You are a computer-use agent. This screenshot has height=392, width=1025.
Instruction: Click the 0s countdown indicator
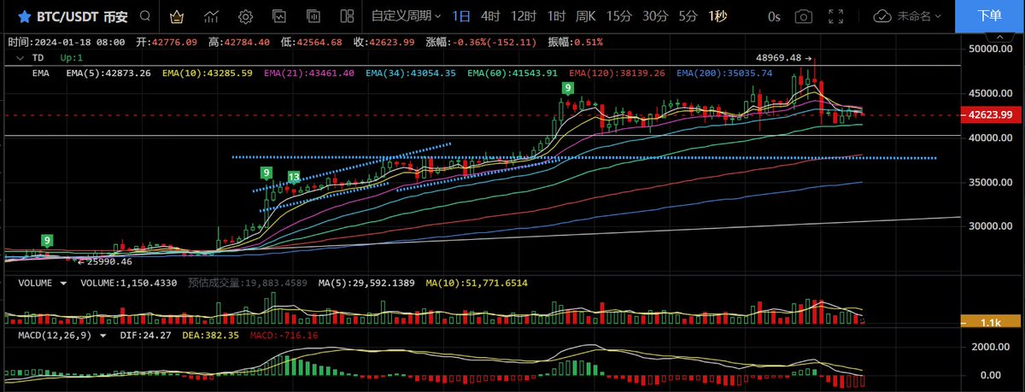click(x=774, y=16)
